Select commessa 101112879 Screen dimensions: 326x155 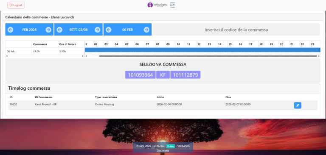pyautogui.click(x=185, y=75)
